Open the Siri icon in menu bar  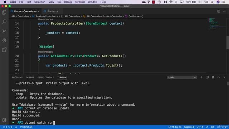(x=218, y=2)
